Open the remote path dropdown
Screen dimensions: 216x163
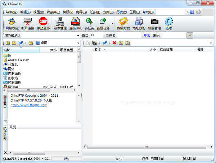coord(211,43)
